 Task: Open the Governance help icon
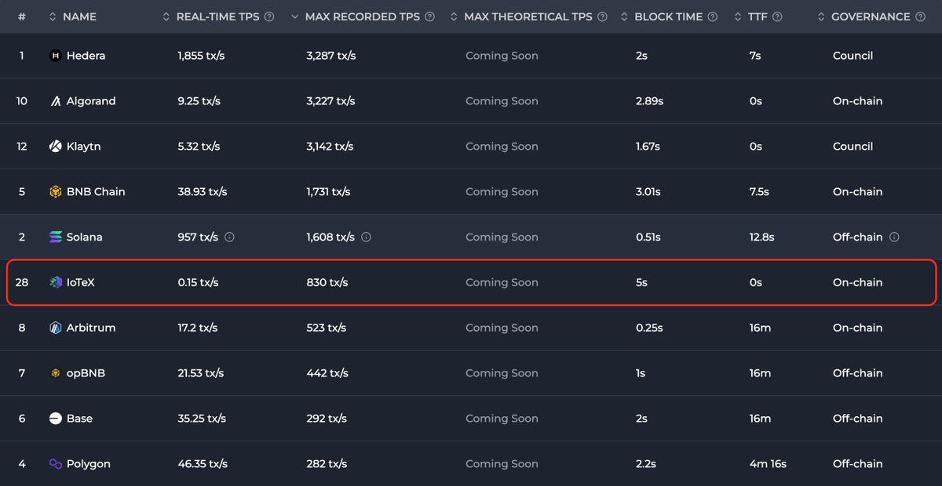pyautogui.click(x=922, y=16)
